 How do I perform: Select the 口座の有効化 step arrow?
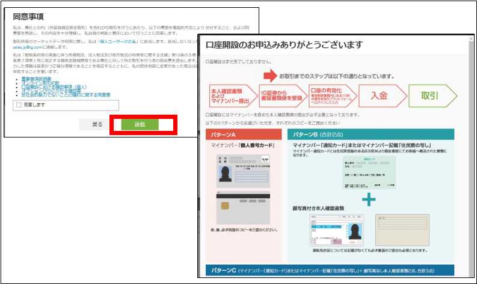(x=330, y=95)
